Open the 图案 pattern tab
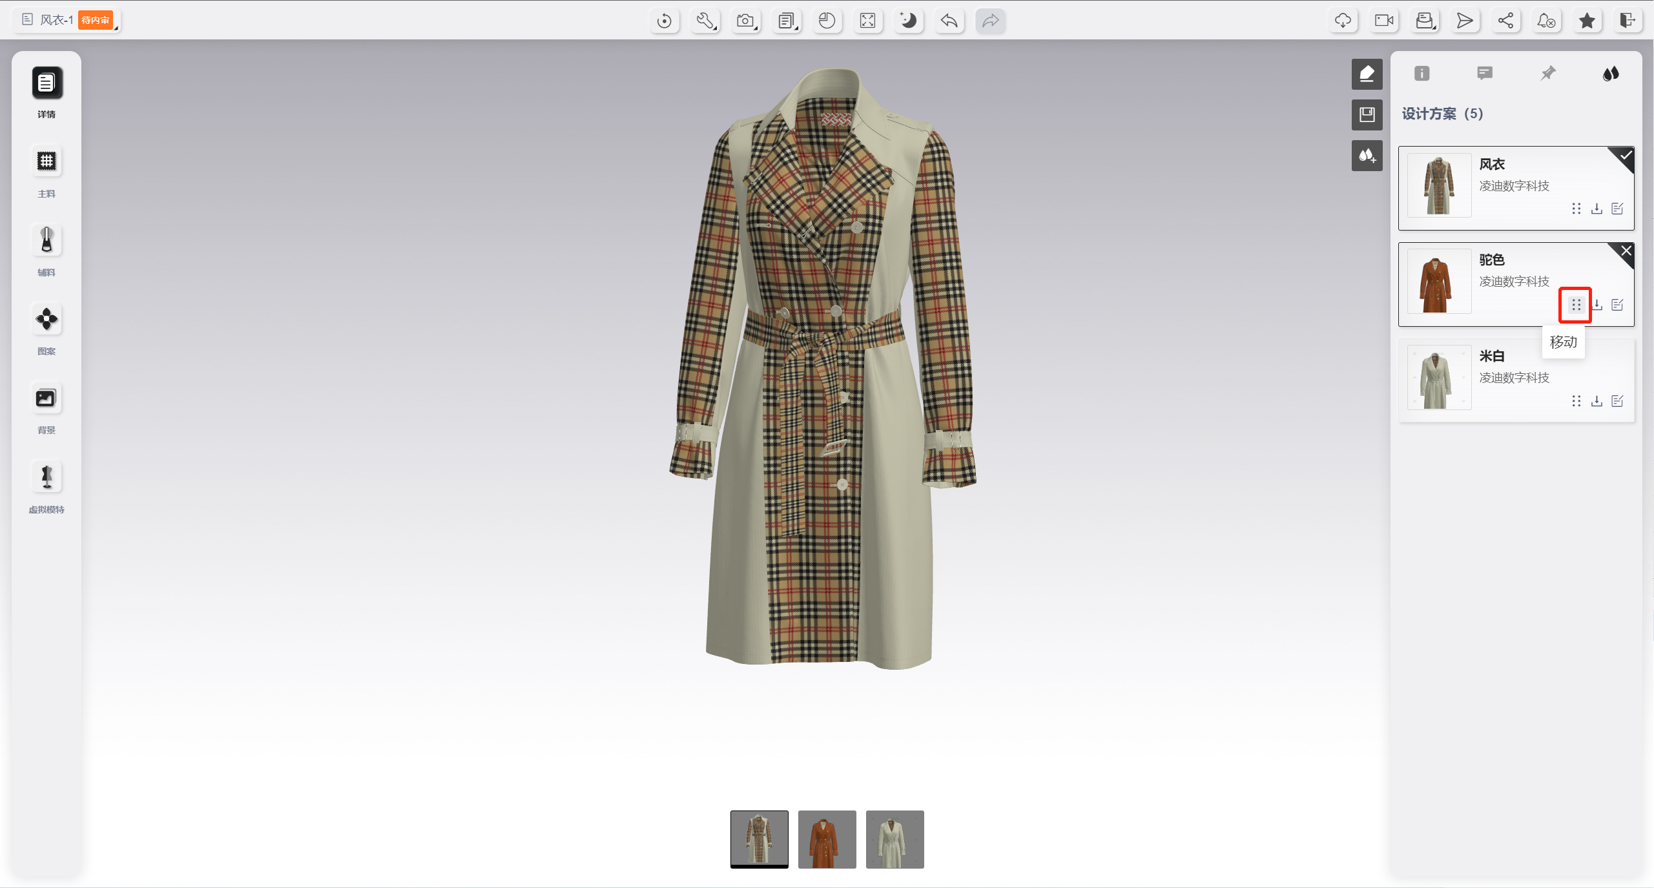The width and height of the screenshot is (1654, 888). (47, 329)
